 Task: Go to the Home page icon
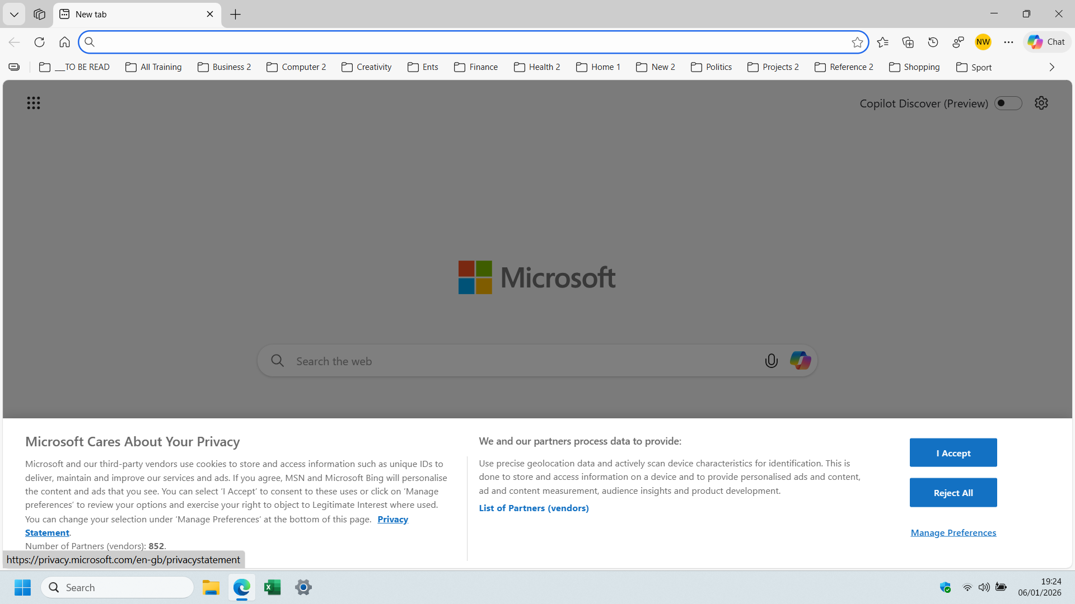[64, 42]
